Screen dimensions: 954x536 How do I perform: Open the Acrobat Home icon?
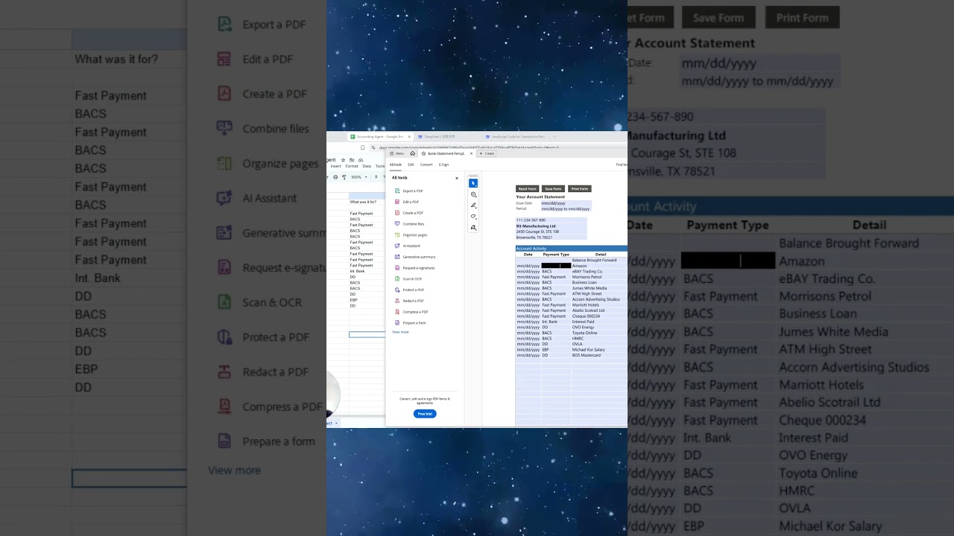[x=412, y=153]
